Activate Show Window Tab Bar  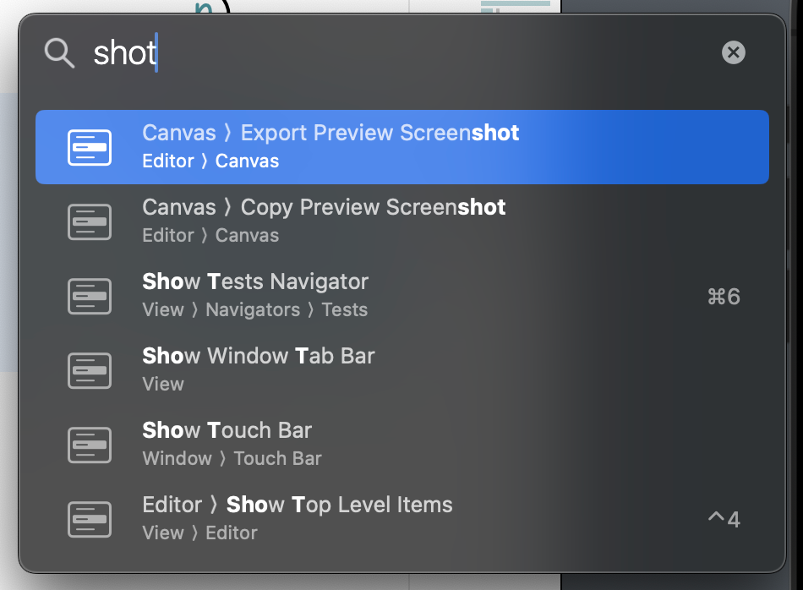coord(258,356)
